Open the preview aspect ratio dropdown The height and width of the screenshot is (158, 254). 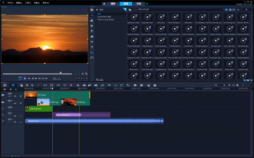point(55,79)
